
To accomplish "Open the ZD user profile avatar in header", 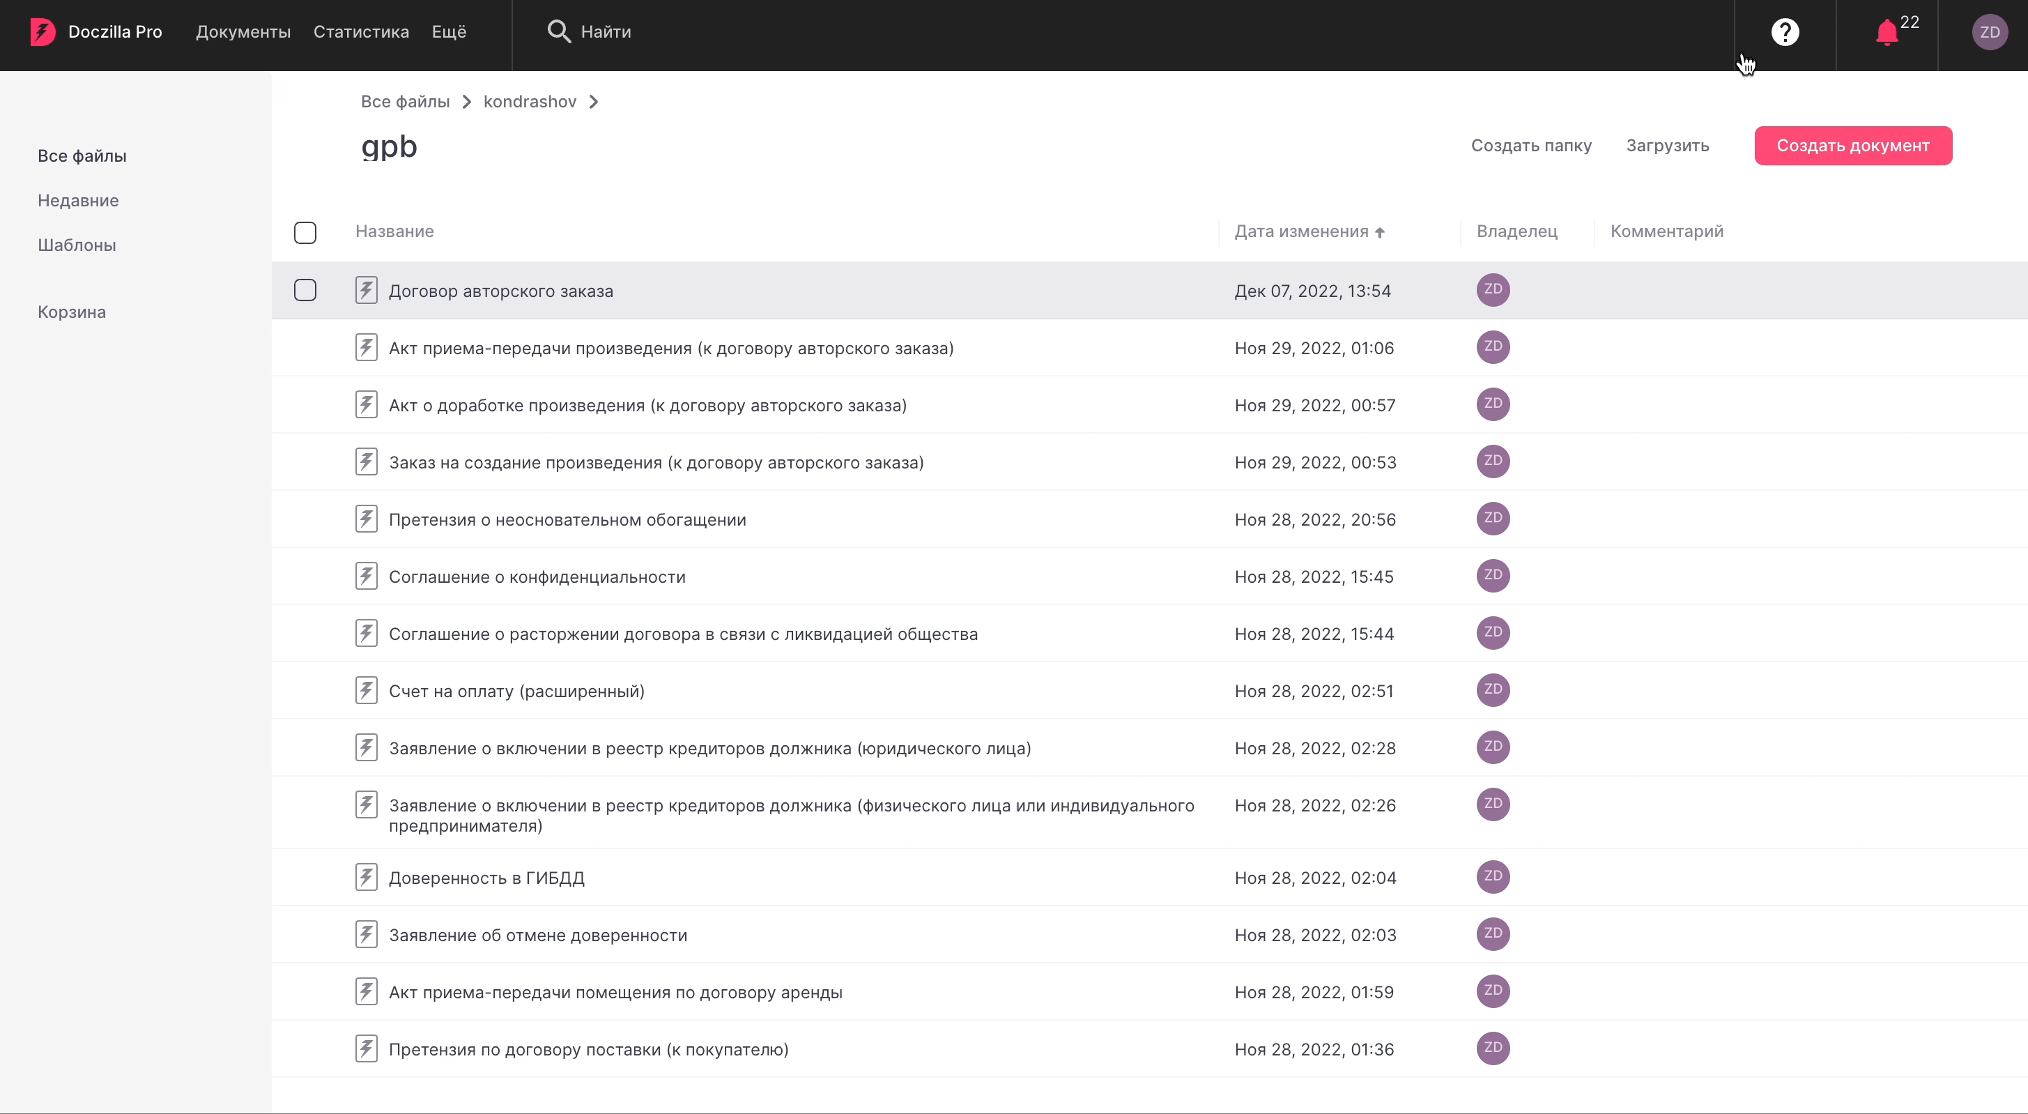I will 1990,32.
